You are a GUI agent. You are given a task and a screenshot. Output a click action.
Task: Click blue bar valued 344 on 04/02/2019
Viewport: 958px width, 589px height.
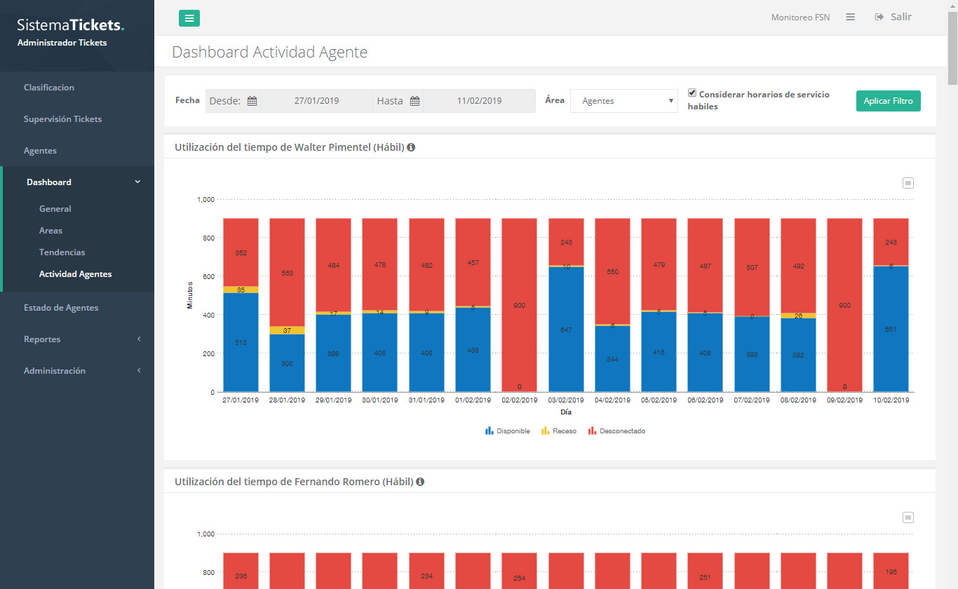612,358
